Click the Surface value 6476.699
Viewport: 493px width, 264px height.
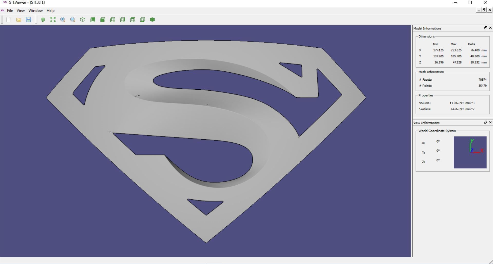click(x=457, y=109)
